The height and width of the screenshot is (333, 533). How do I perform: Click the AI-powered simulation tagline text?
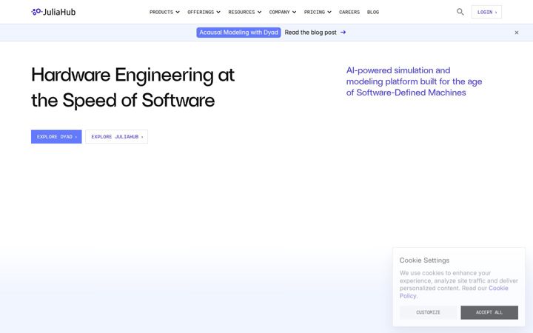click(414, 81)
